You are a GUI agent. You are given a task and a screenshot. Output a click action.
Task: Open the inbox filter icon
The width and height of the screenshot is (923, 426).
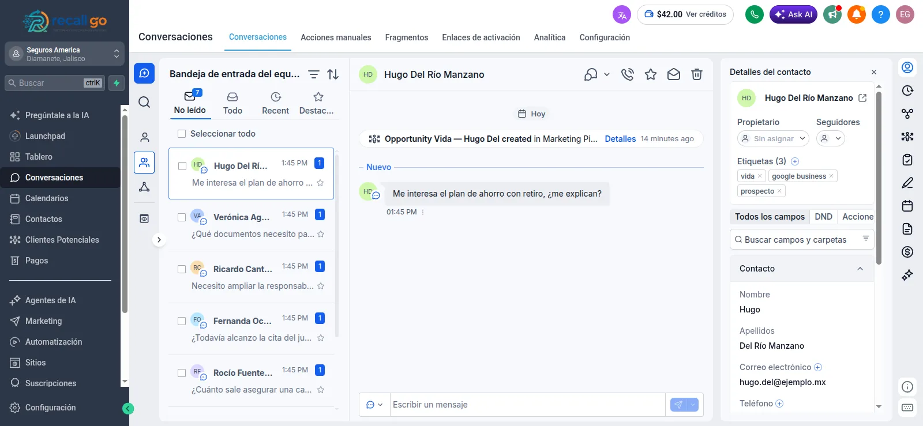tap(313, 74)
